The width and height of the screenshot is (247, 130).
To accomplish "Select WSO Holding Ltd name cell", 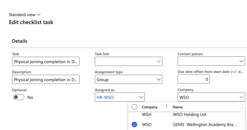I will click(189, 114).
